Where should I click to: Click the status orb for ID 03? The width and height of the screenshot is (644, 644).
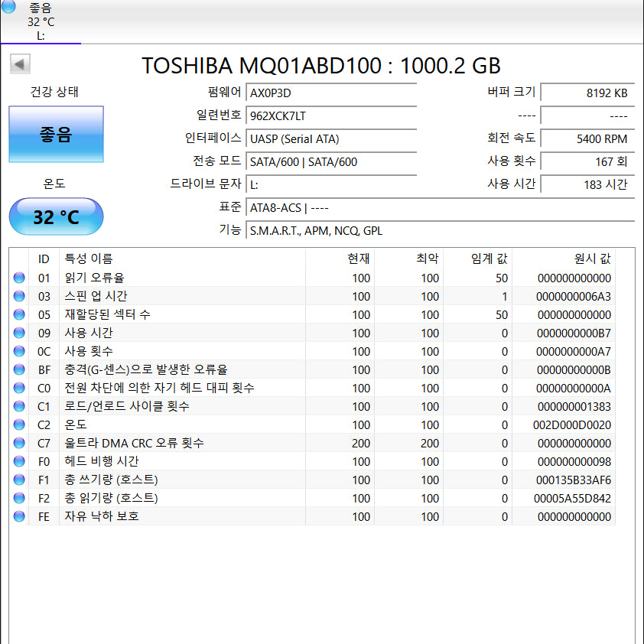click(19, 296)
